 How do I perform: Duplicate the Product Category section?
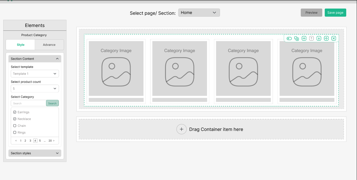coord(297,39)
